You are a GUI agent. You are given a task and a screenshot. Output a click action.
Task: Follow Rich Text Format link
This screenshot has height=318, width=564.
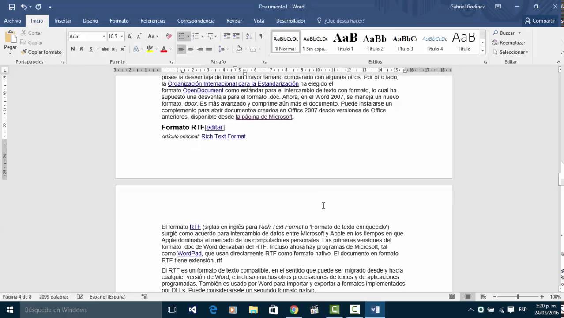pyautogui.click(x=223, y=136)
